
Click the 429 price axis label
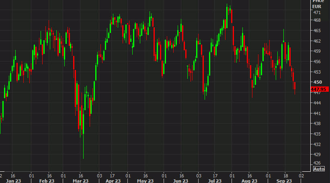317,154
